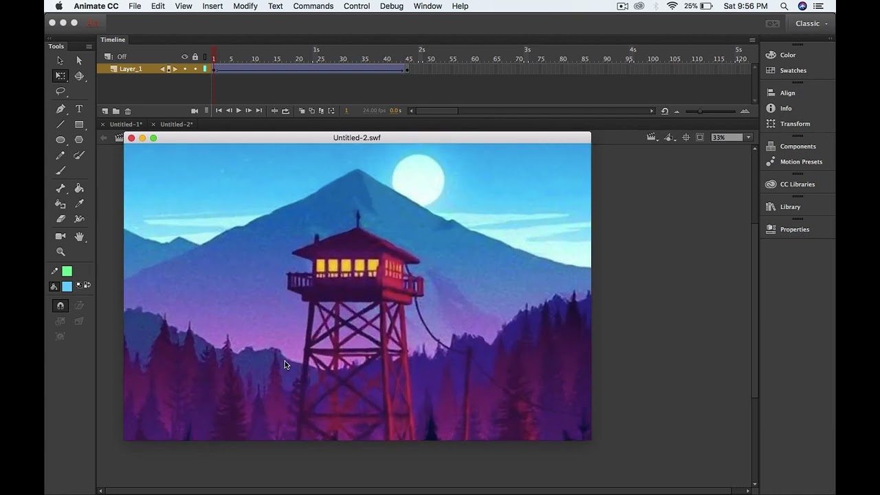Select the Eyedropper tool

pyautogui.click(x=79, y=203)
